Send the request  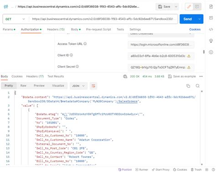click(188, 19)
